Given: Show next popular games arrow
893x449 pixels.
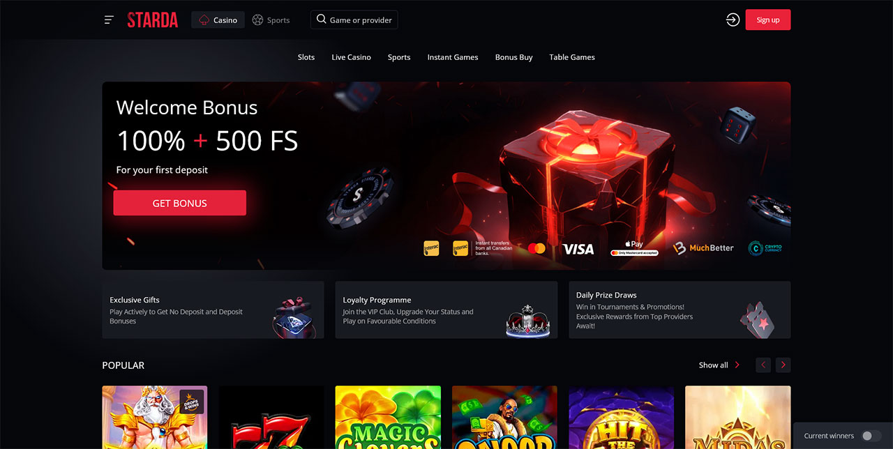Looking at the screenshot, I should click(x=783, y=365).
